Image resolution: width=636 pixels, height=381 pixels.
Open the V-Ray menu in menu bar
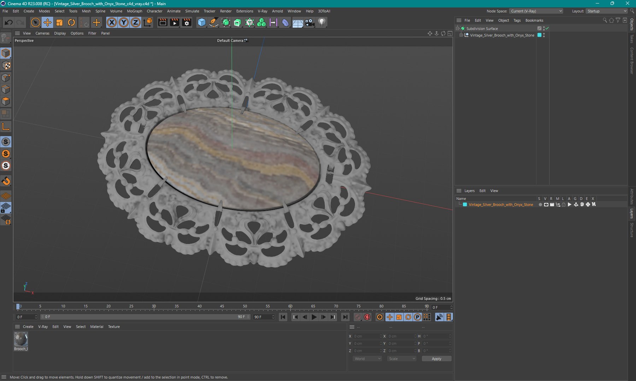tap(263, 11)
